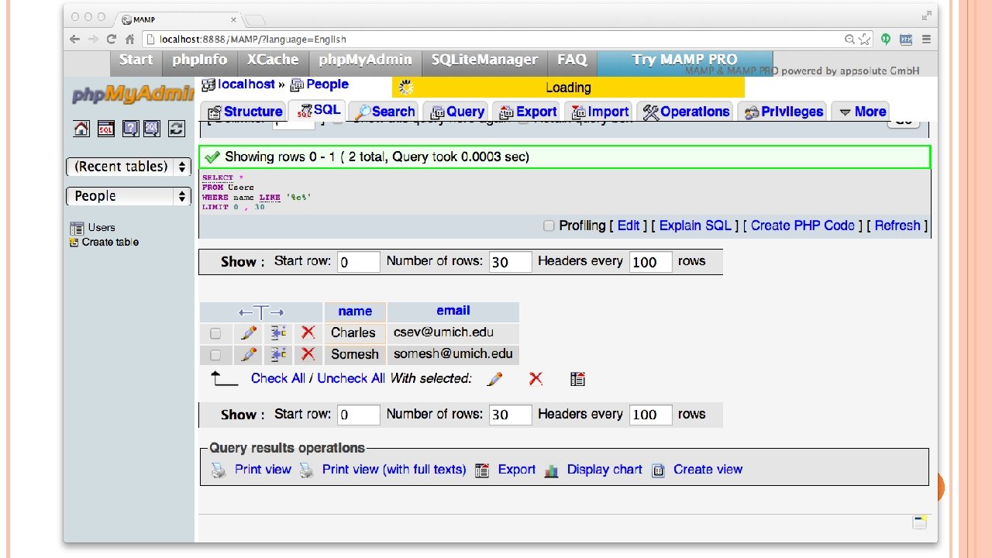Open XCache in MAMP menu
The height and width of the screenshot is (558, 992).
(273, 60)
